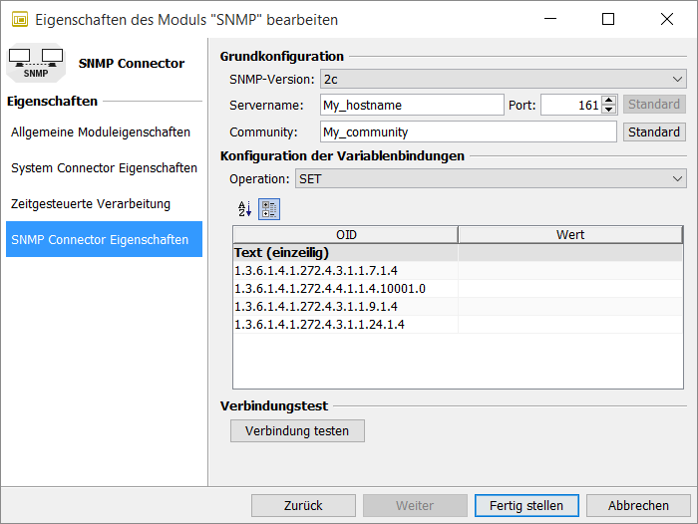Decrease the port number with down arrow
The image size is (698, 524).
click(609, 110)
